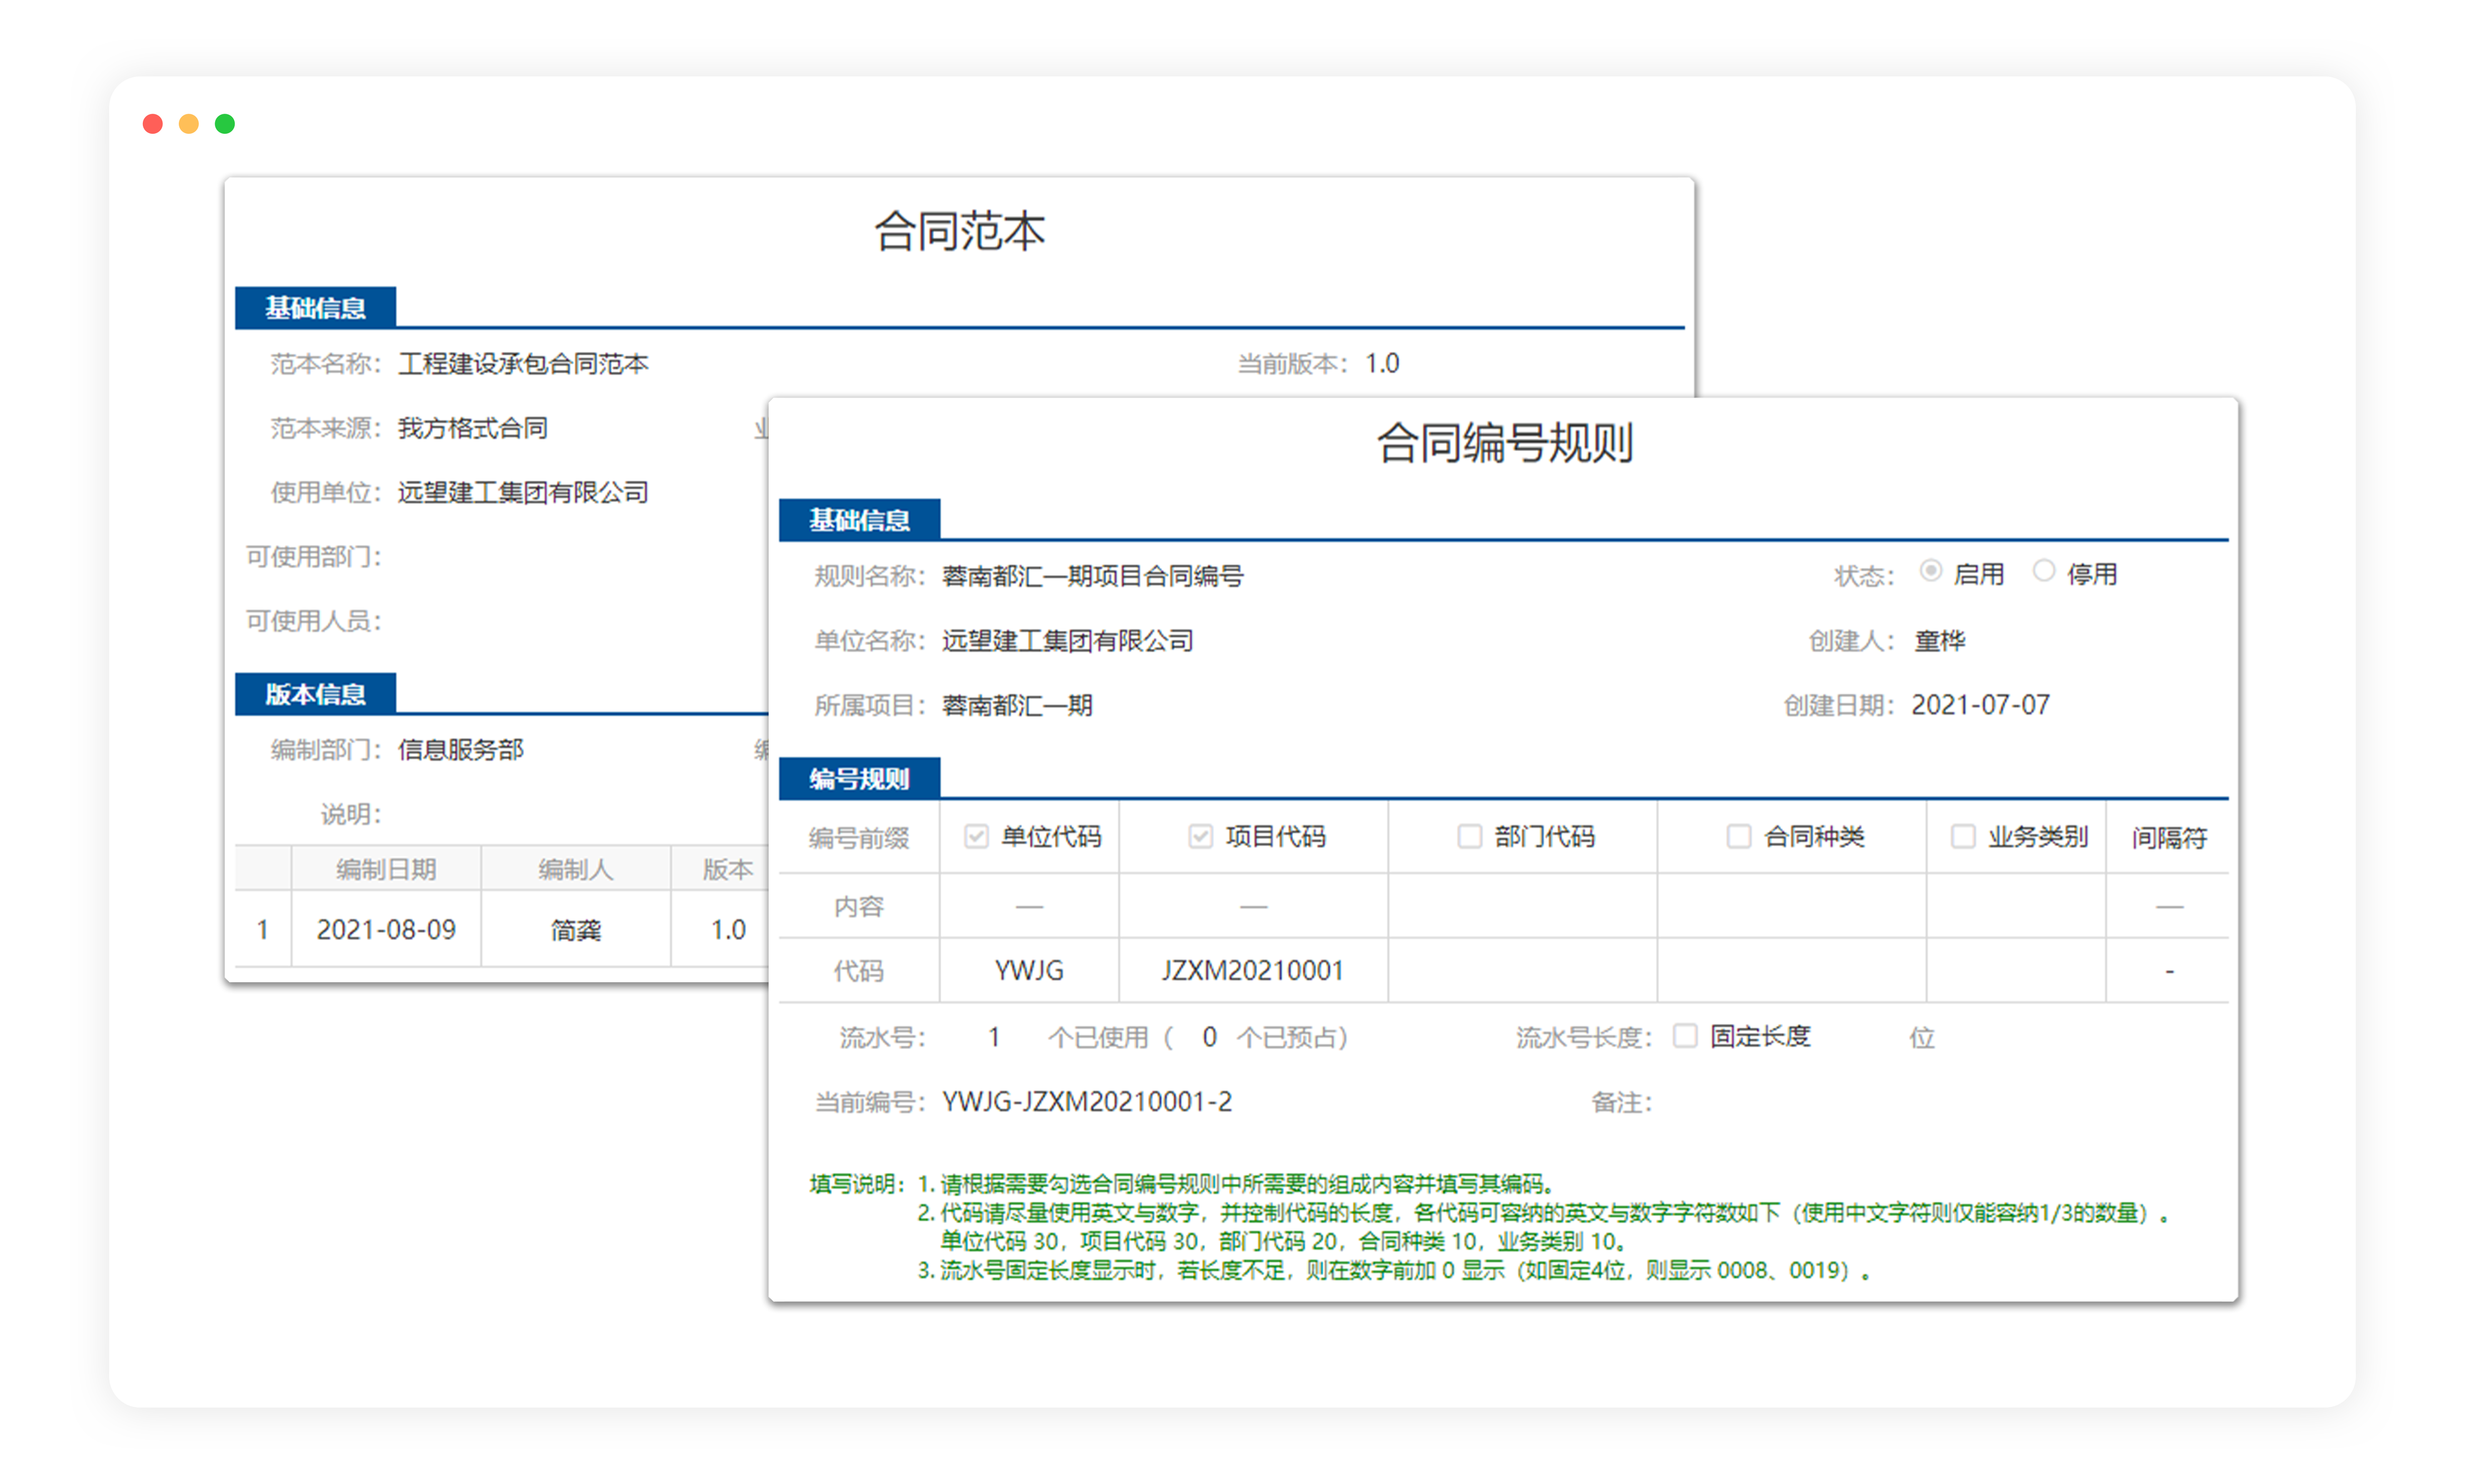Select the 停用 status radio button
Screen dimensions: 2465x1484
(2044, 571)
